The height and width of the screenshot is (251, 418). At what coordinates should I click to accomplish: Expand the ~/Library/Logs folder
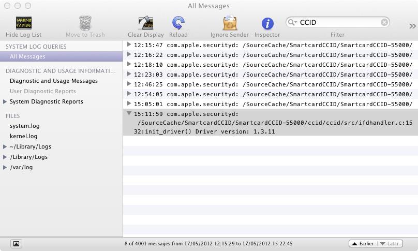(x=5, y=147)
